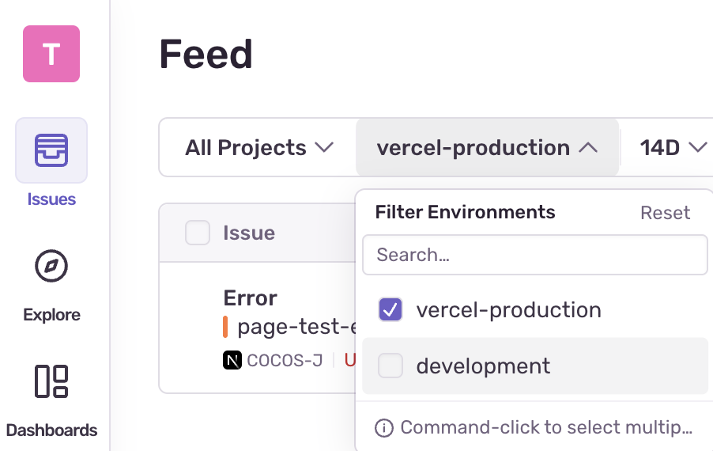
Task: Tick the select-all checkbox beside Issue header
Action: (198, 233)
